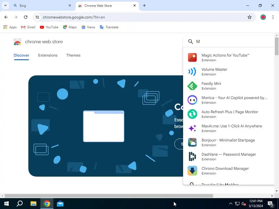Select the Chrome Web Store browser tab

(107, 5)
